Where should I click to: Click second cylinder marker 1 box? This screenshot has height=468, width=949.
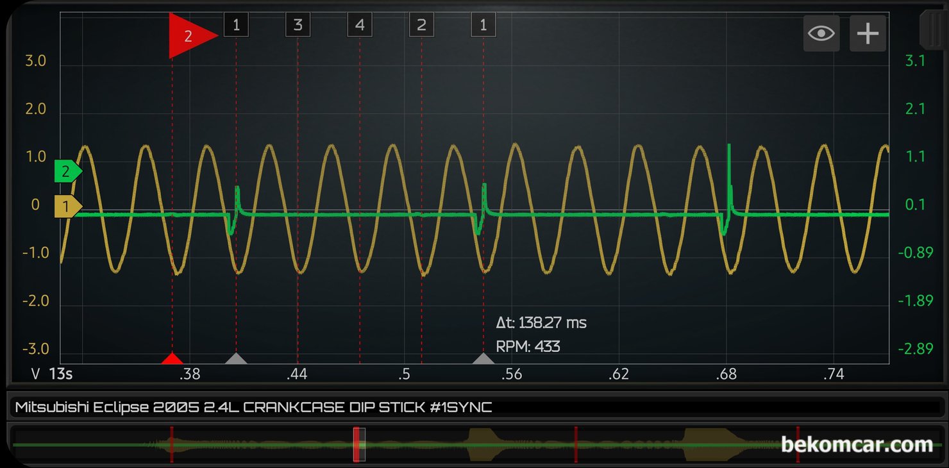pyautogui.click(x=483, y=25)
